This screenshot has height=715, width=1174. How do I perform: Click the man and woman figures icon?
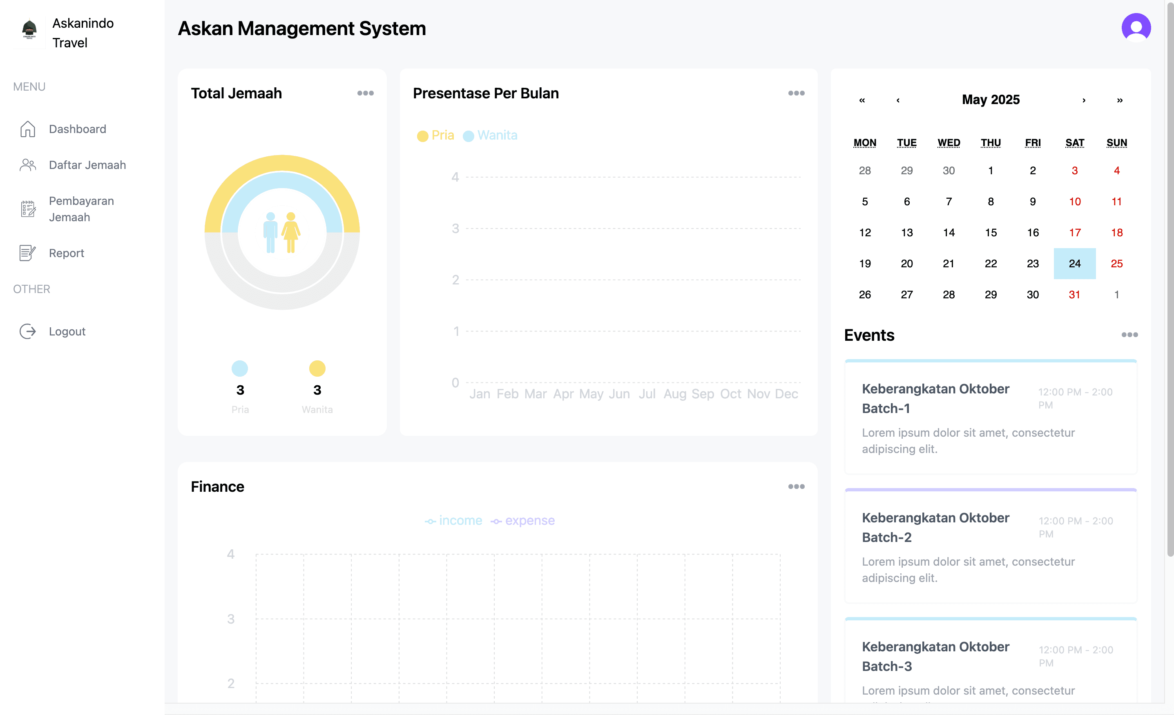(x=281, y=232)
